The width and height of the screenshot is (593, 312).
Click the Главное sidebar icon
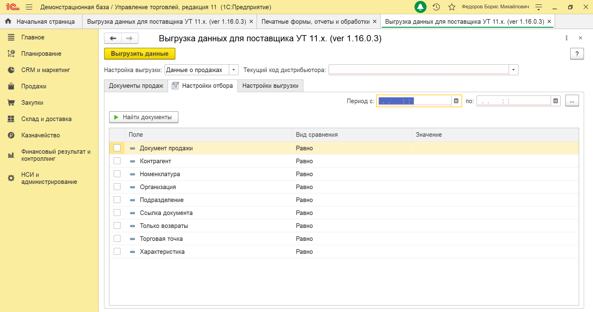pos(11,37)
